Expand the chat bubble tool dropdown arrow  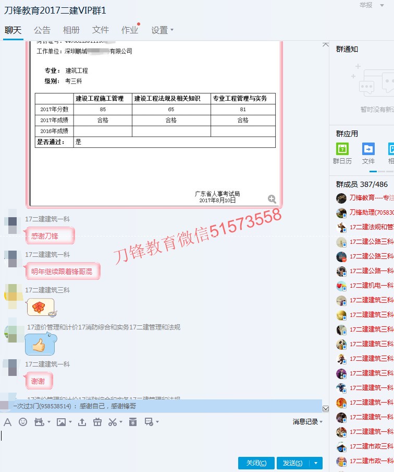pos(157,422)
